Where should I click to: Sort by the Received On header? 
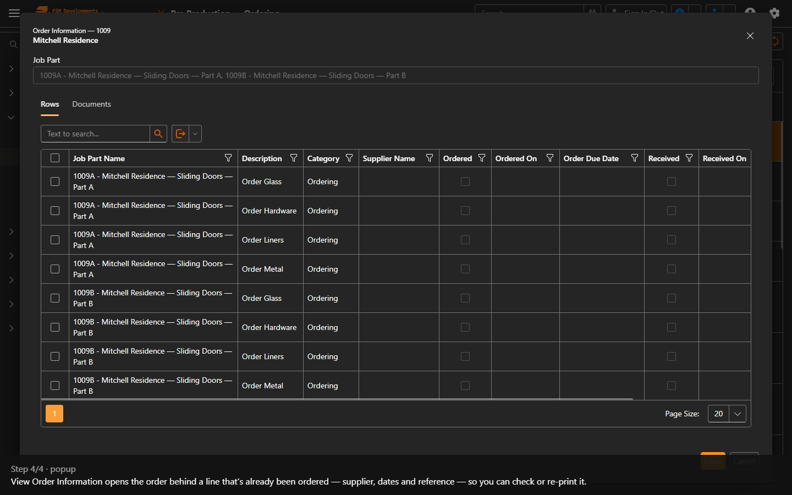click(724, 158)
